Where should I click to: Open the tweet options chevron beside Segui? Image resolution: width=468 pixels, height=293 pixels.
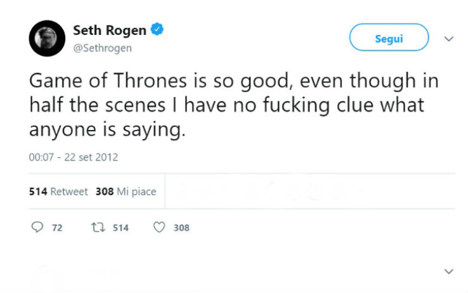(448, 39)
